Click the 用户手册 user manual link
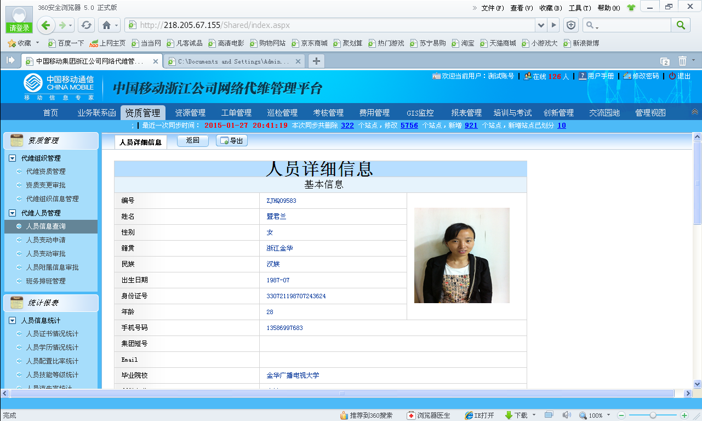 pos(596,76)
